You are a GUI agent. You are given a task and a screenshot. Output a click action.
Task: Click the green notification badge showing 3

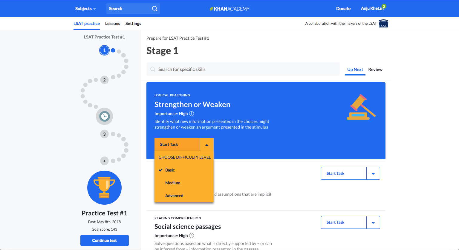click(384, 6)
